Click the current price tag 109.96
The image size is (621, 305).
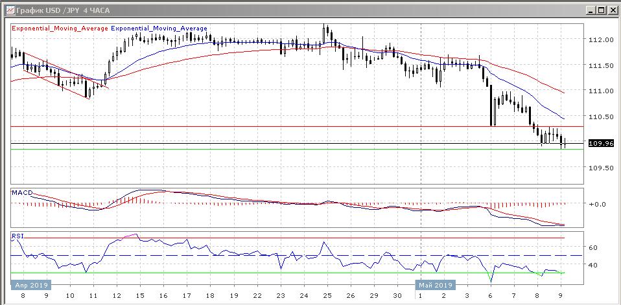(x=601, y=143)
